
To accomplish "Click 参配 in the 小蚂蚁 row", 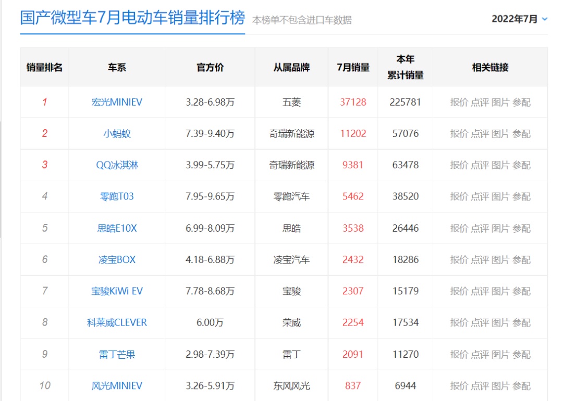I will point(521,134).
